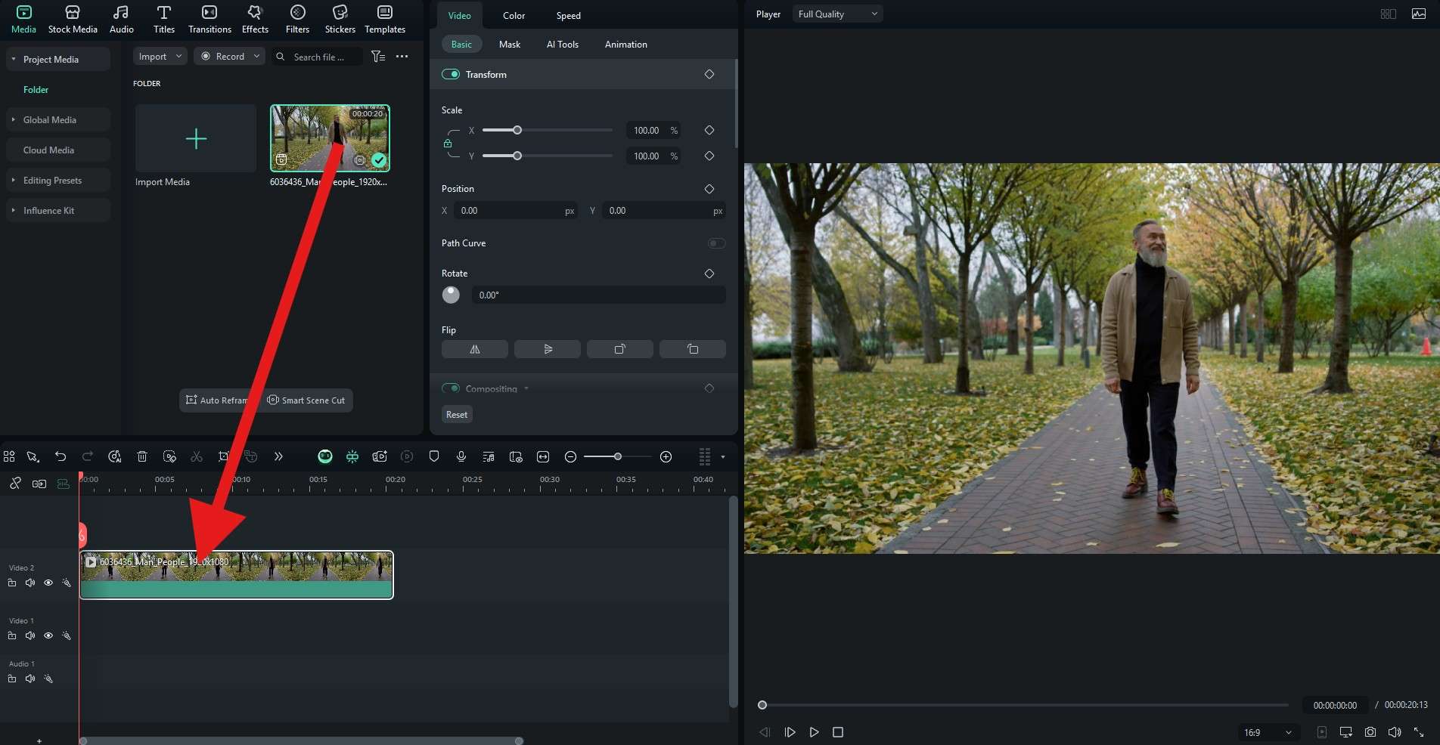Switch to the Stickers tab
Image resolution: width=1440 pixels, height=745 pixels.
click(x=340, y=20)
